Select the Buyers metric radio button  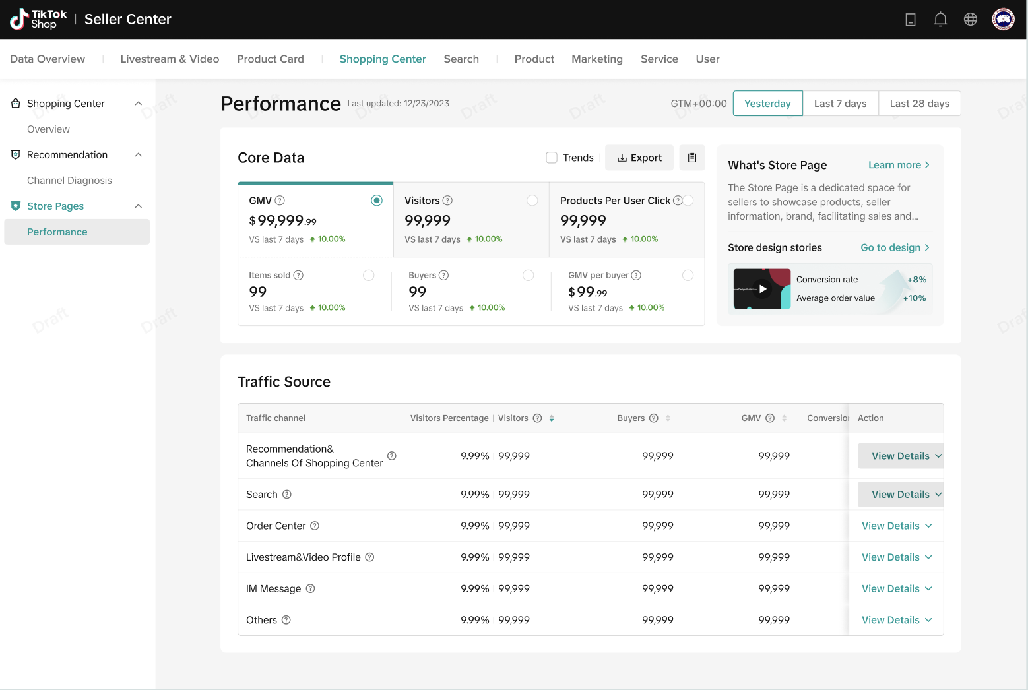528,275
